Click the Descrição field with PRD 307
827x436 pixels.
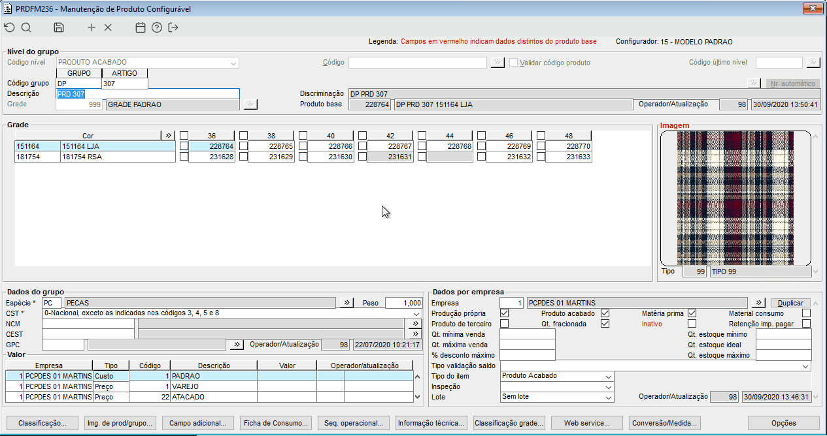click(148, 94)
